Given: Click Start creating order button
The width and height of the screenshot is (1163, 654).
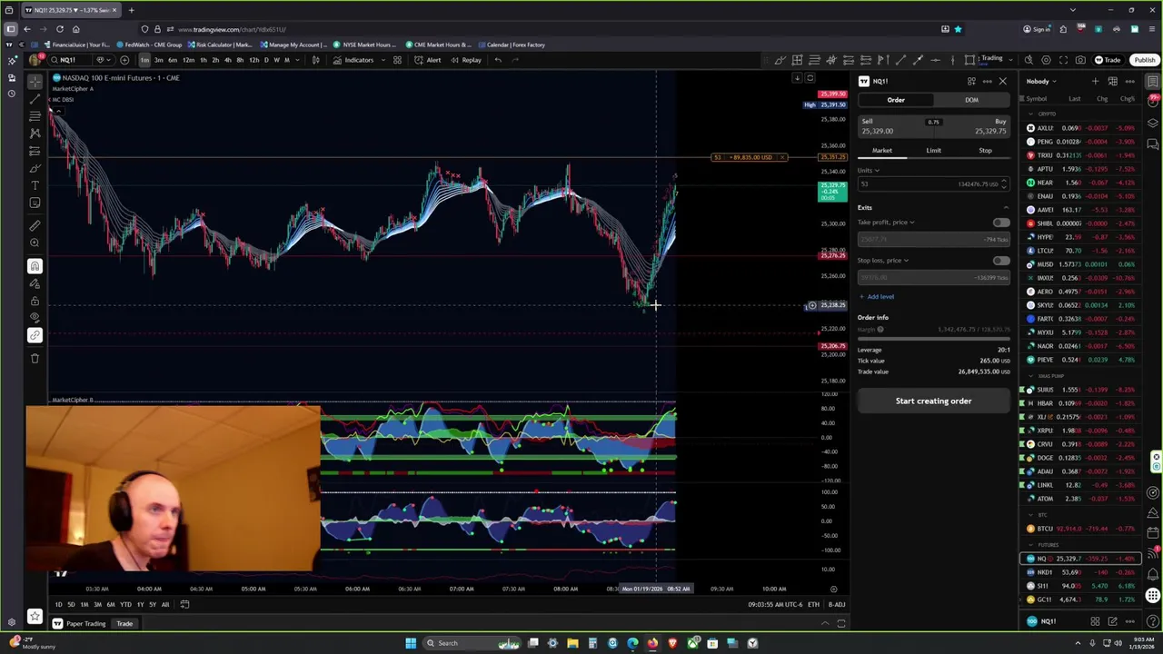Looking at the screenshot, I should [x=933, y=401].
